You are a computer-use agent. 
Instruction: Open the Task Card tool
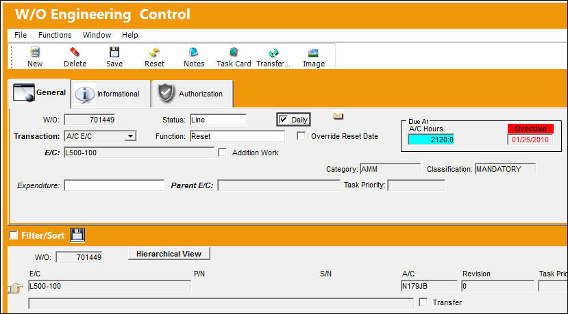[x=234, y=52]
